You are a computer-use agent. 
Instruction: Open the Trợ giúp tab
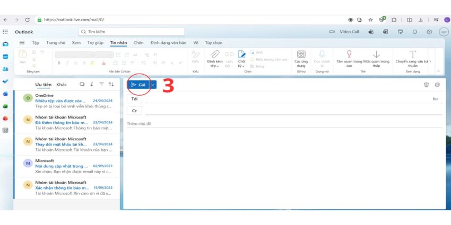(96, 43)
